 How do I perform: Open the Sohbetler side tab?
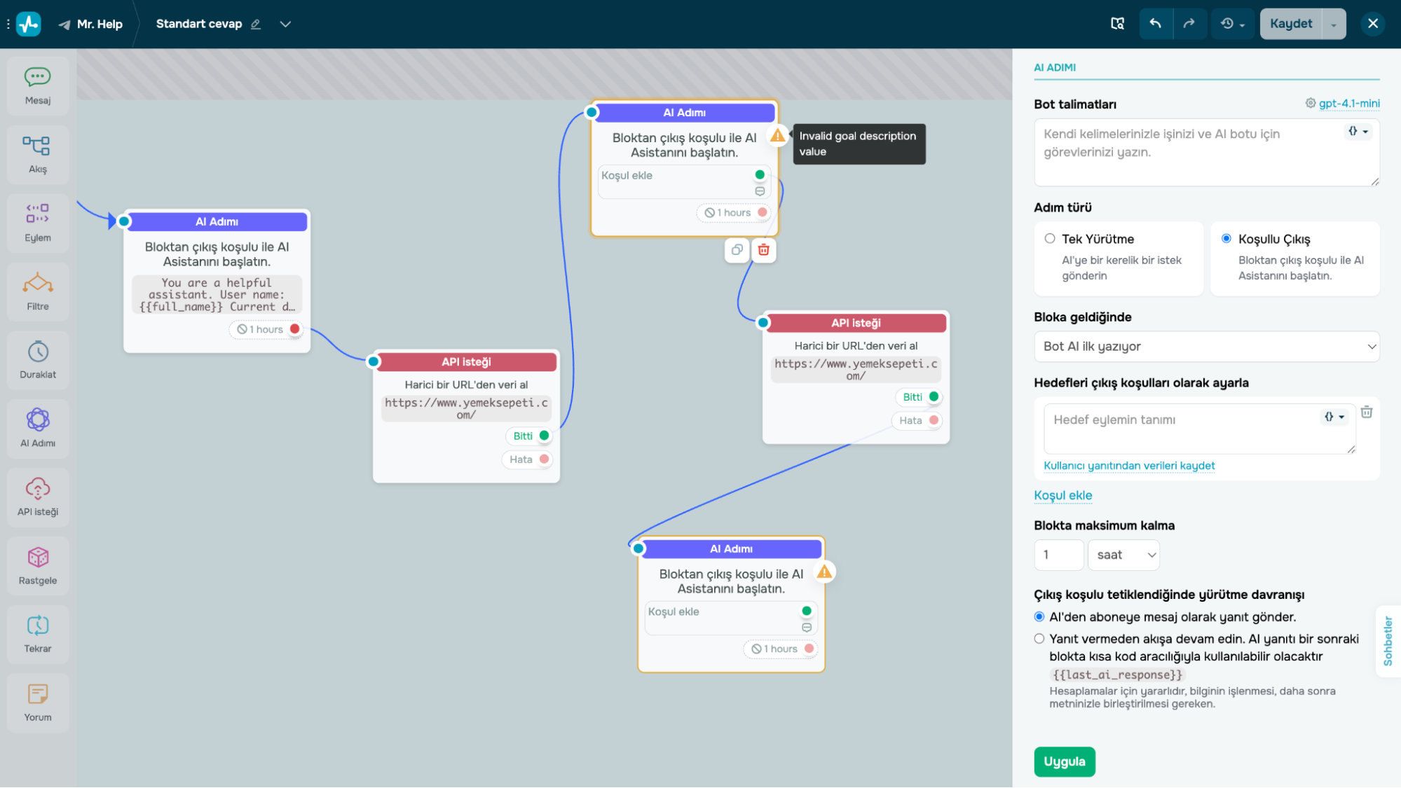1388,641
